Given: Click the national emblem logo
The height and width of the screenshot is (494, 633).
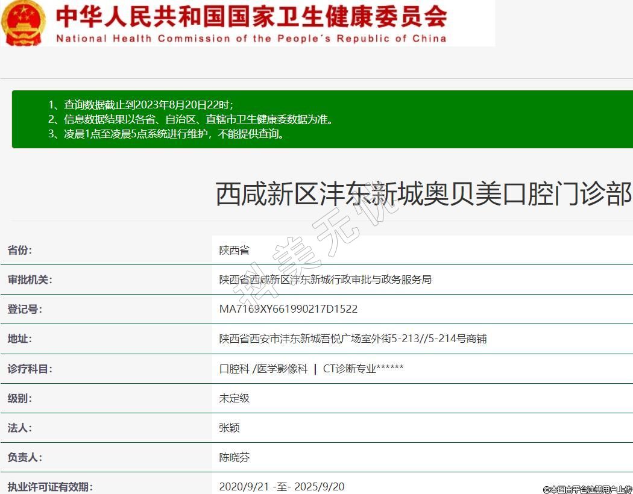Looking at the screenshot, I should pos(23,23).
